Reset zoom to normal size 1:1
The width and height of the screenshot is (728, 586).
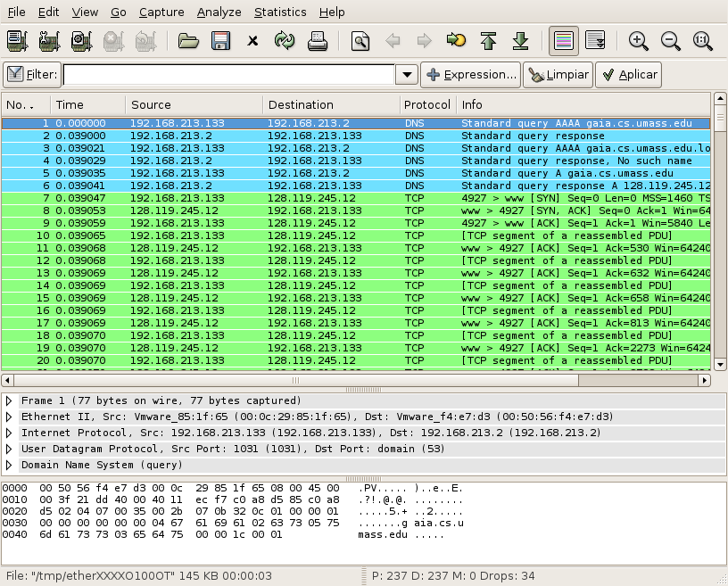click(x=702, y=41)
